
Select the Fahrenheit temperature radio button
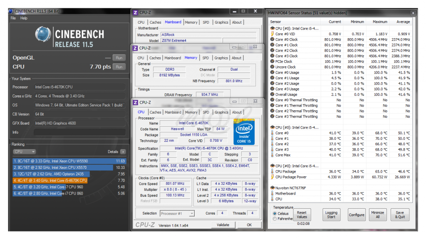[275, 219]
